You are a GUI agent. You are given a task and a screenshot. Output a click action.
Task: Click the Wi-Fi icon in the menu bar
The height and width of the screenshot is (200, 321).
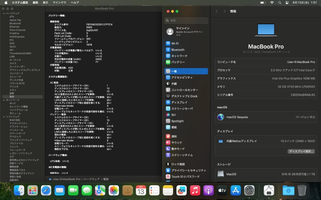click(272, 2)
